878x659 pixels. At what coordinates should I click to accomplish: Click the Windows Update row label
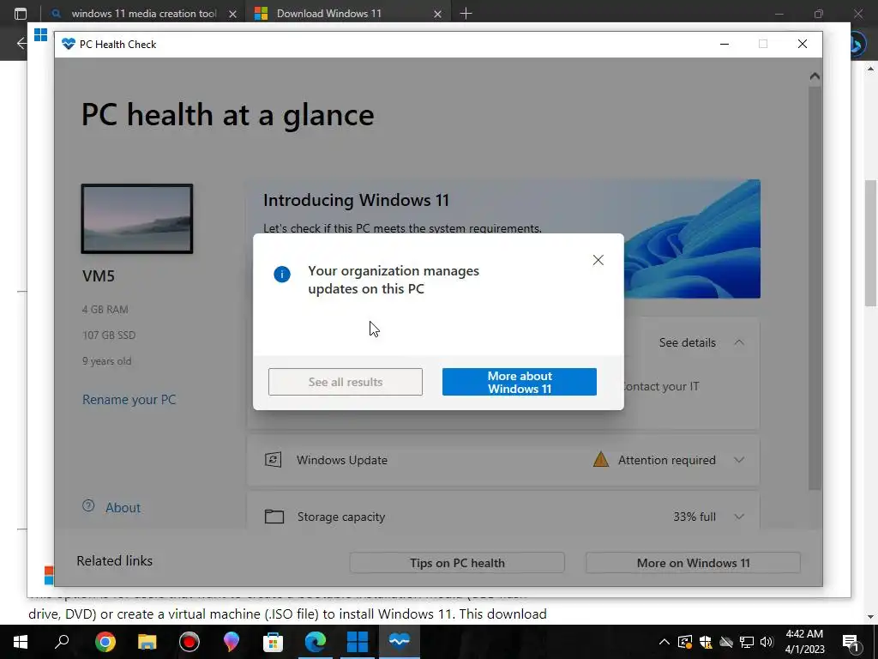coord(342,460)
